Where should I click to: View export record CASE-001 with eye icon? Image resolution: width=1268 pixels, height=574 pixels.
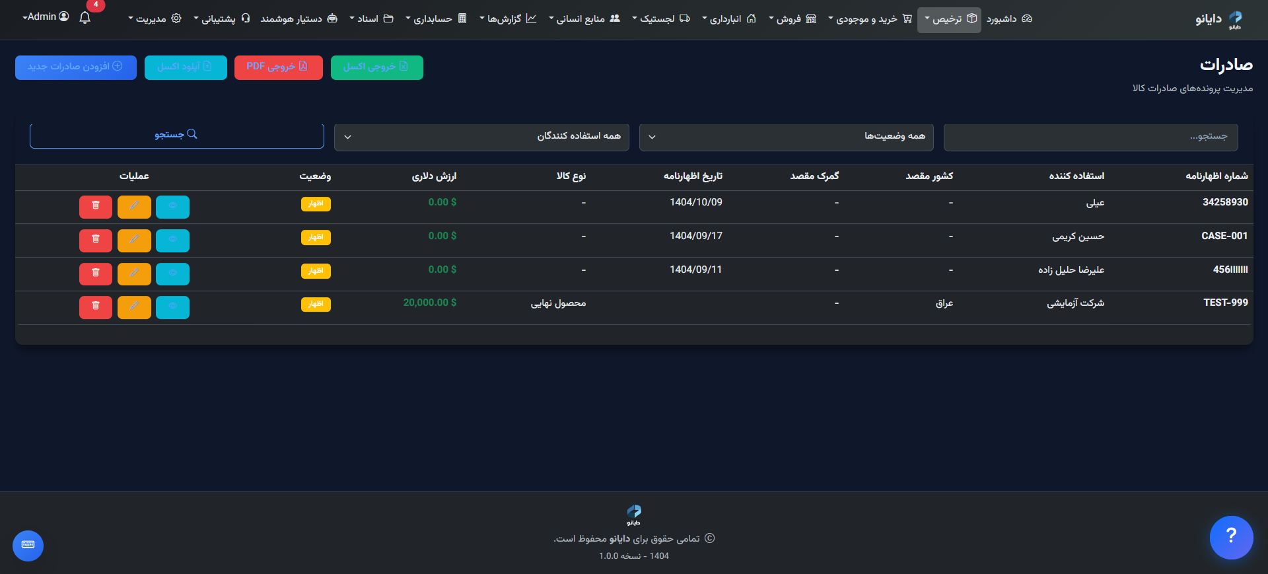point(172,240)
